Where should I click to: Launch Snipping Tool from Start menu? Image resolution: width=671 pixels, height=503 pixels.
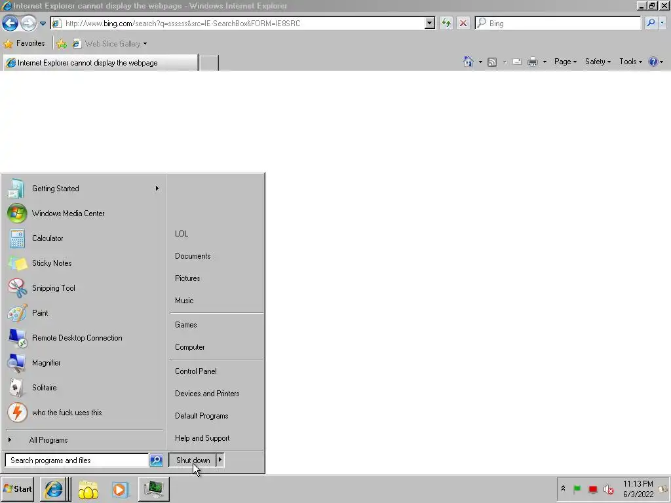point(85,288)
